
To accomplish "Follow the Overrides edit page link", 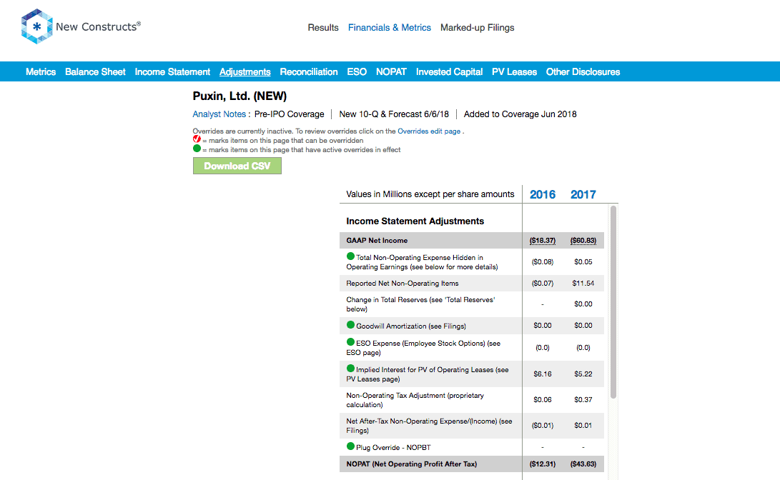I will pos(429,131).
